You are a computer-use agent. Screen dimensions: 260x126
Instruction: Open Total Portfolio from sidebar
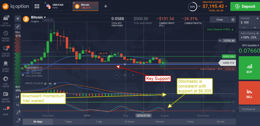[6, 21]
